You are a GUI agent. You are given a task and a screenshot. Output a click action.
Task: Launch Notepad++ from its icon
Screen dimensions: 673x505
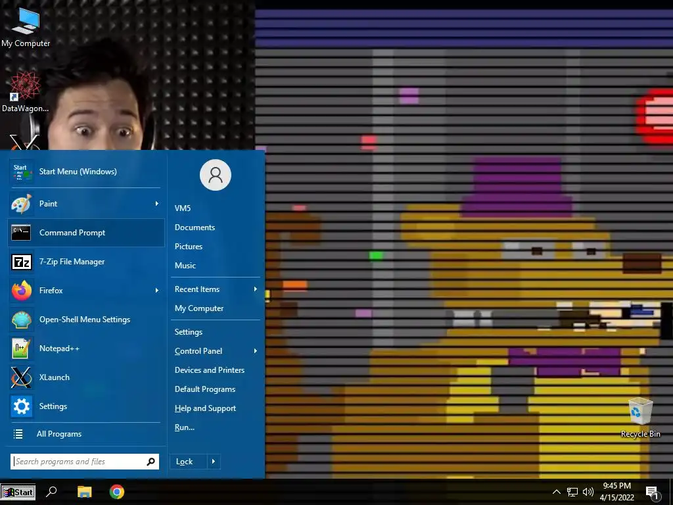(x=22, y=349)
